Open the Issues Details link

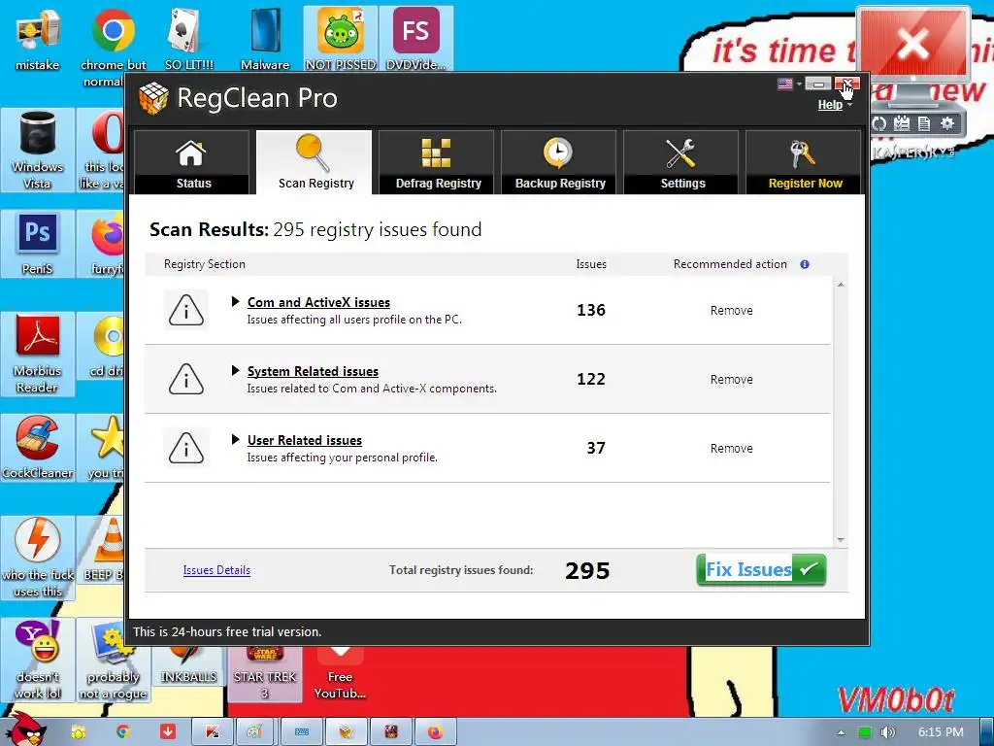[x=216, y=570]
